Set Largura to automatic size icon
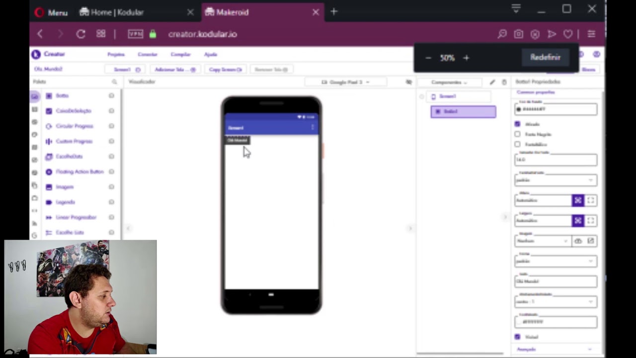 (578, 220)
